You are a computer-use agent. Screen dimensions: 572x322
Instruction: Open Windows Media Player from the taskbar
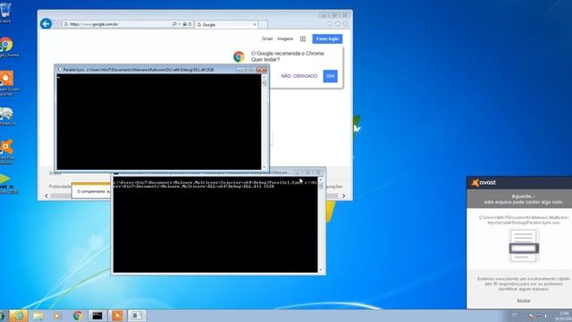(x=57, y=316)
